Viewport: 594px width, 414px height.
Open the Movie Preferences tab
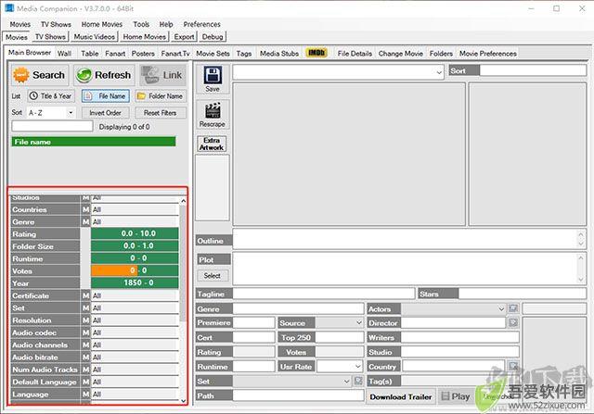(x=488, y=54)
